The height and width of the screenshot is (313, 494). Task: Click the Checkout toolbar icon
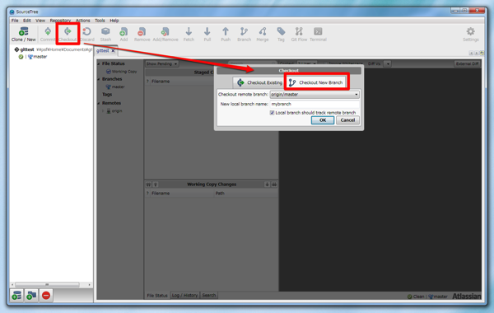[68, 34]
